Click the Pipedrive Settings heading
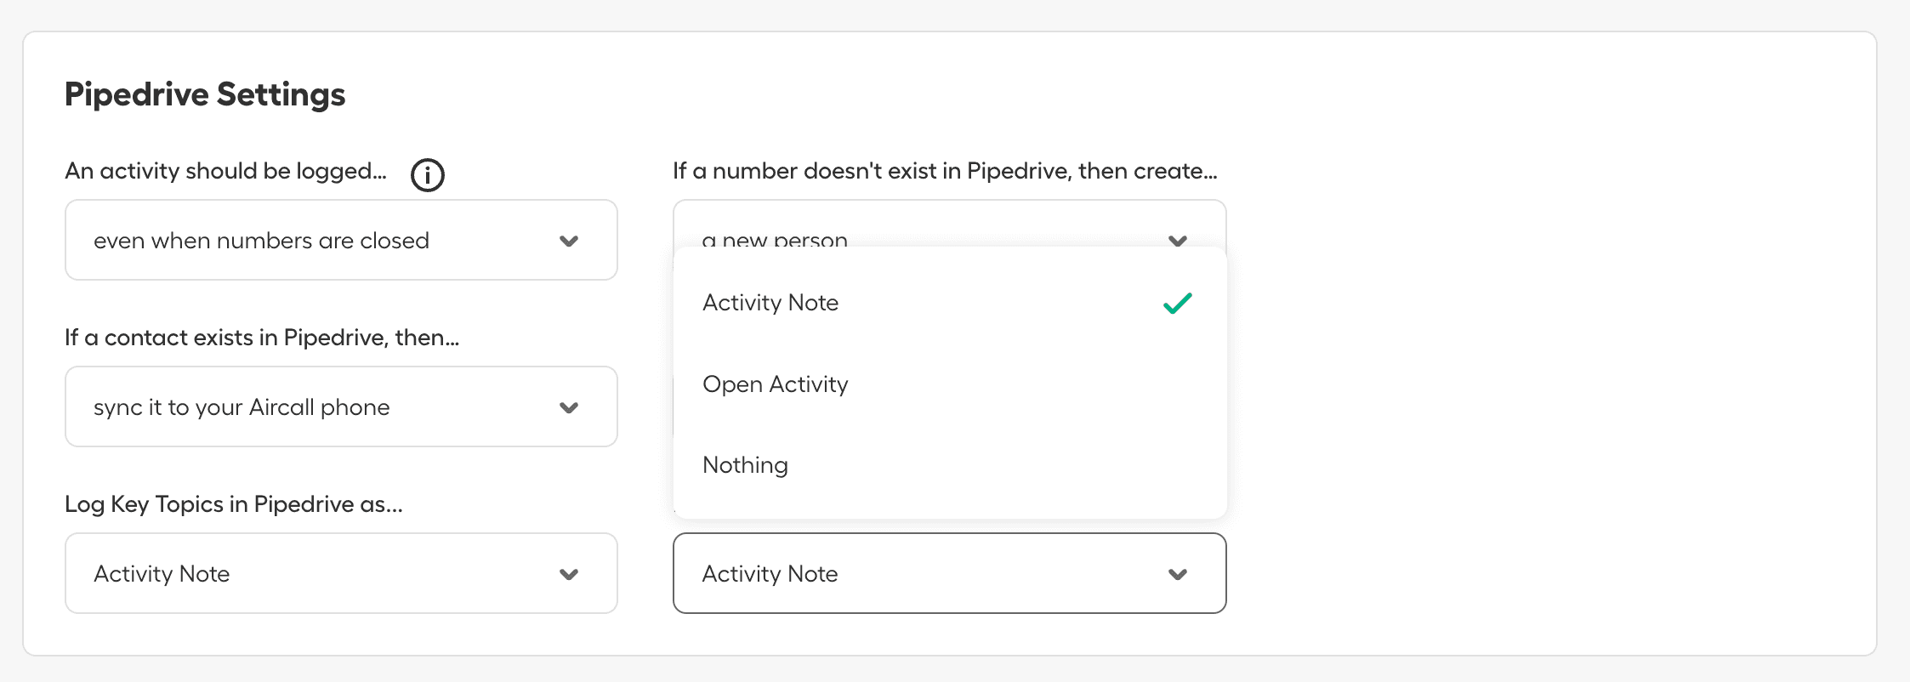 (x=205, y=94)
